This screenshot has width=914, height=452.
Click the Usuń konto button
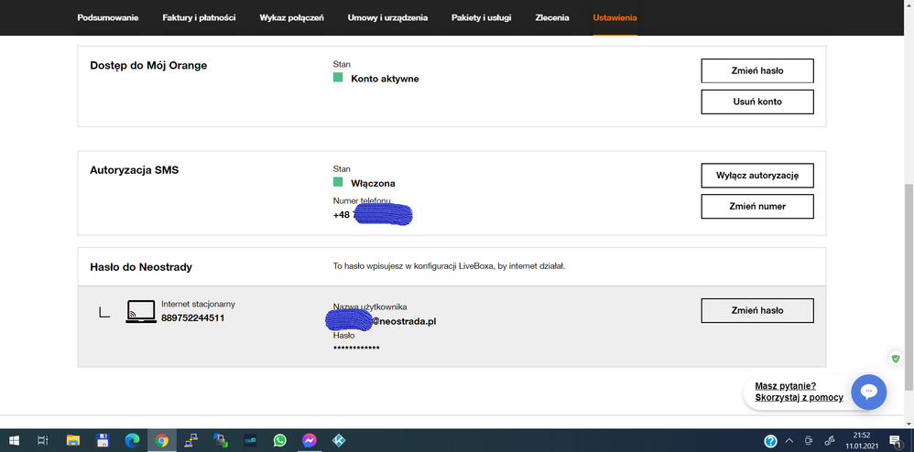coord(757,102)
